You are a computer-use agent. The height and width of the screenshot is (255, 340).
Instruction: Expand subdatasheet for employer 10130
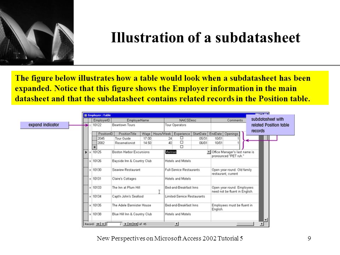pyautogui.click(x=90, y=170)
